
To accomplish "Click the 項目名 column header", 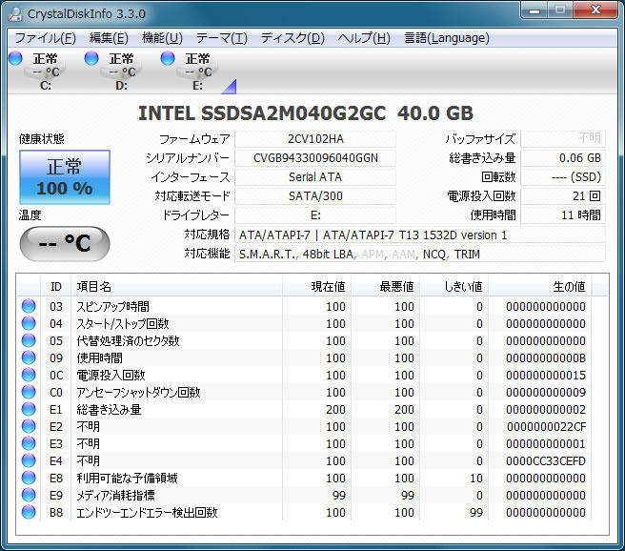I will (x=176, y=286).
